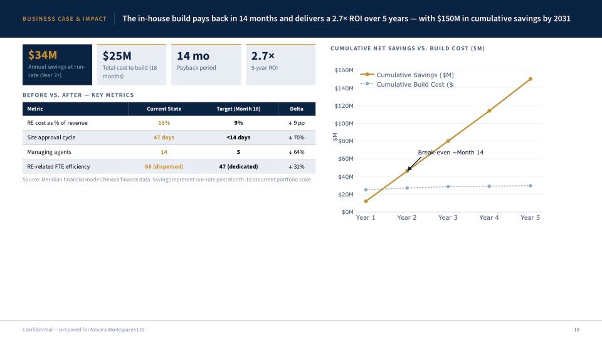Viewport: 602px width, 339px height.
Task: Select the Year 5 build cost point
Action: [x=531, y=186]
